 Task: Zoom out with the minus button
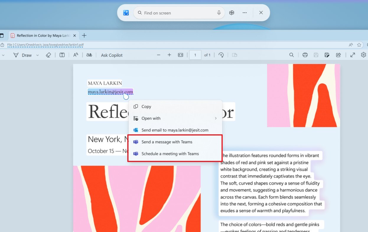click(159, 55)
